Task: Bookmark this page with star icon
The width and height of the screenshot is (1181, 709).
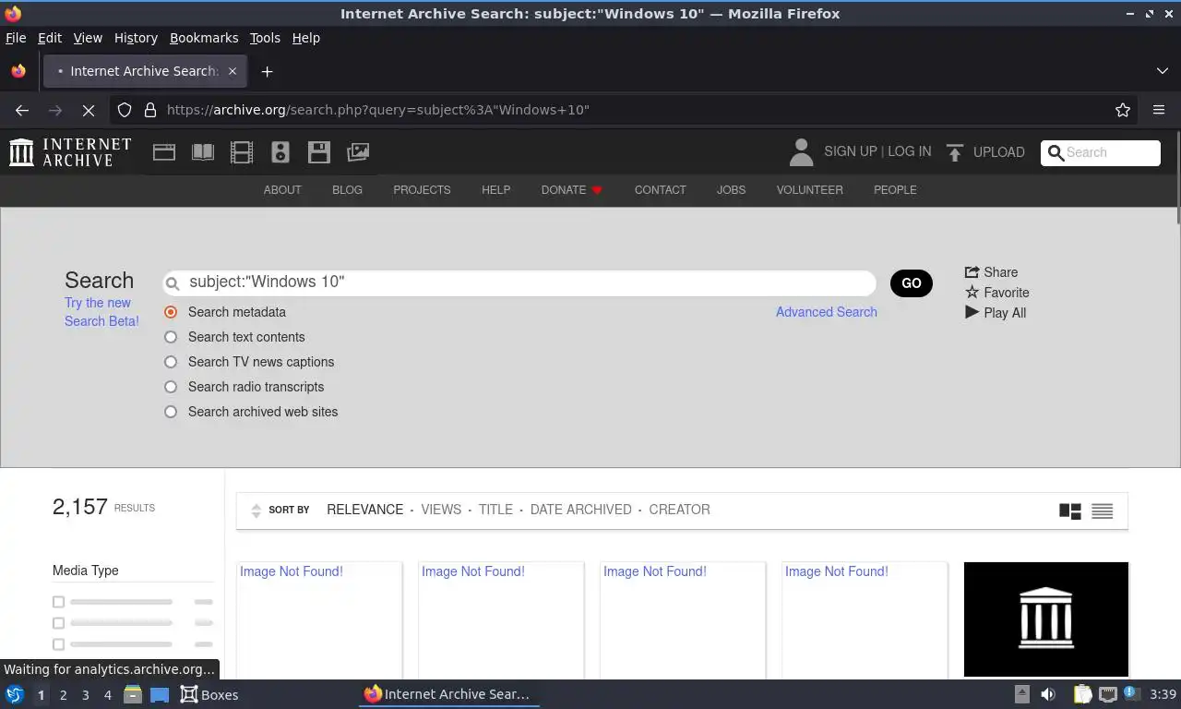Action: [x=1123, y=110]
